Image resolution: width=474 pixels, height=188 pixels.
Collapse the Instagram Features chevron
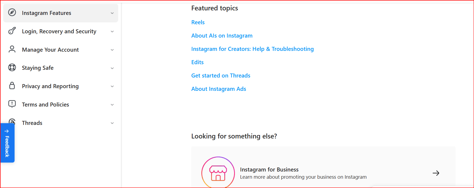(x=112, y=13)
